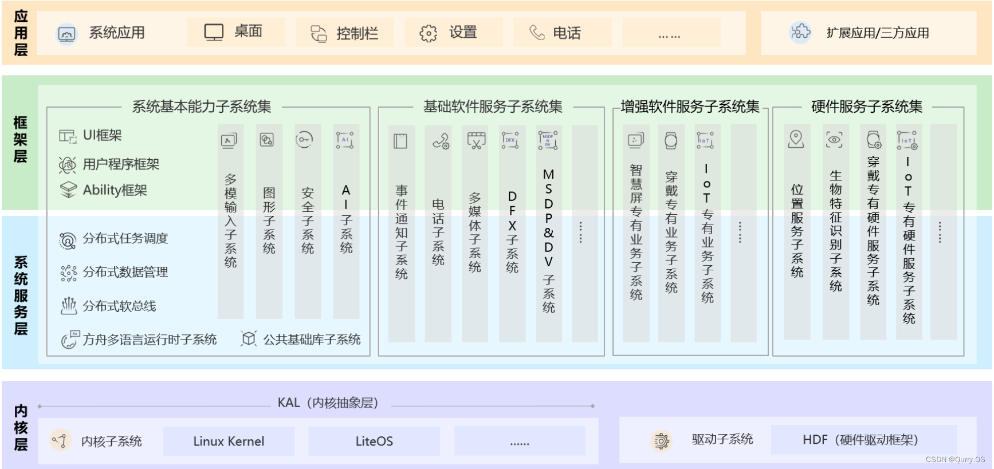
Task: Click the 扩展应用/三方应用 label
Action: pos(878,33)
